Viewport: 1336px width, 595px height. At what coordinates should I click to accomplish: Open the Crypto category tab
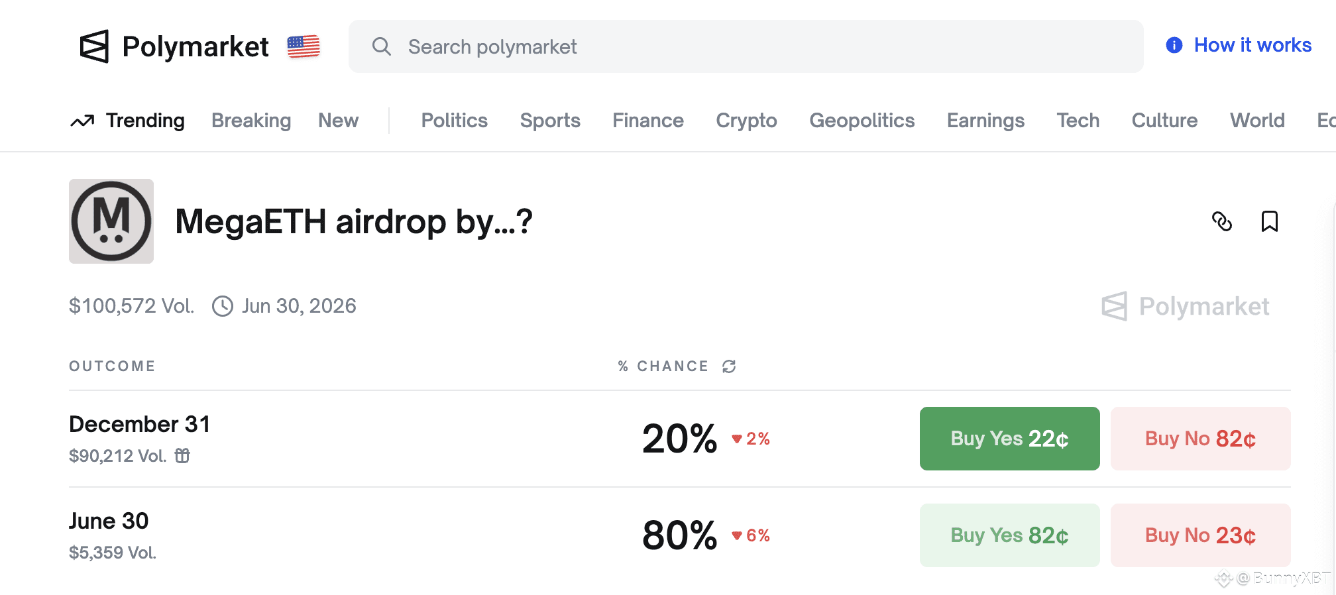coord(746,121)
